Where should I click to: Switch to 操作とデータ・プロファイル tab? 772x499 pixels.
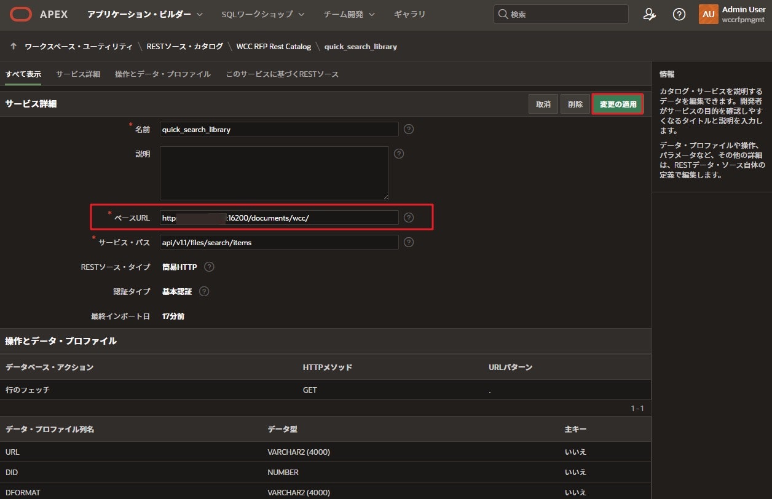(163, 74)
